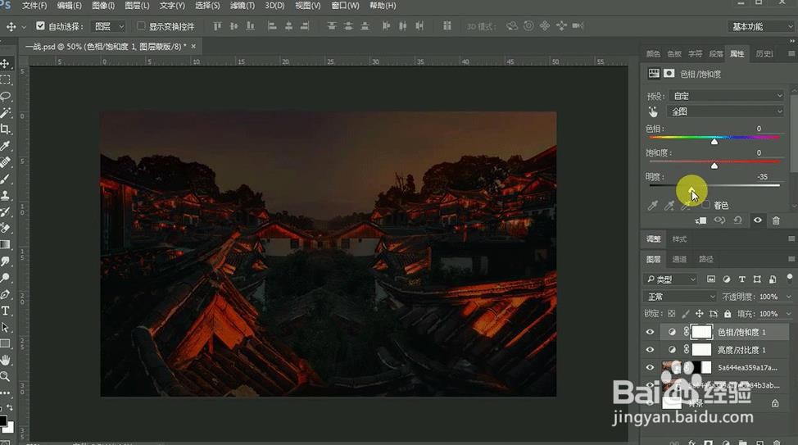Click the layer mask icon in Properties header

pos(669,73)
